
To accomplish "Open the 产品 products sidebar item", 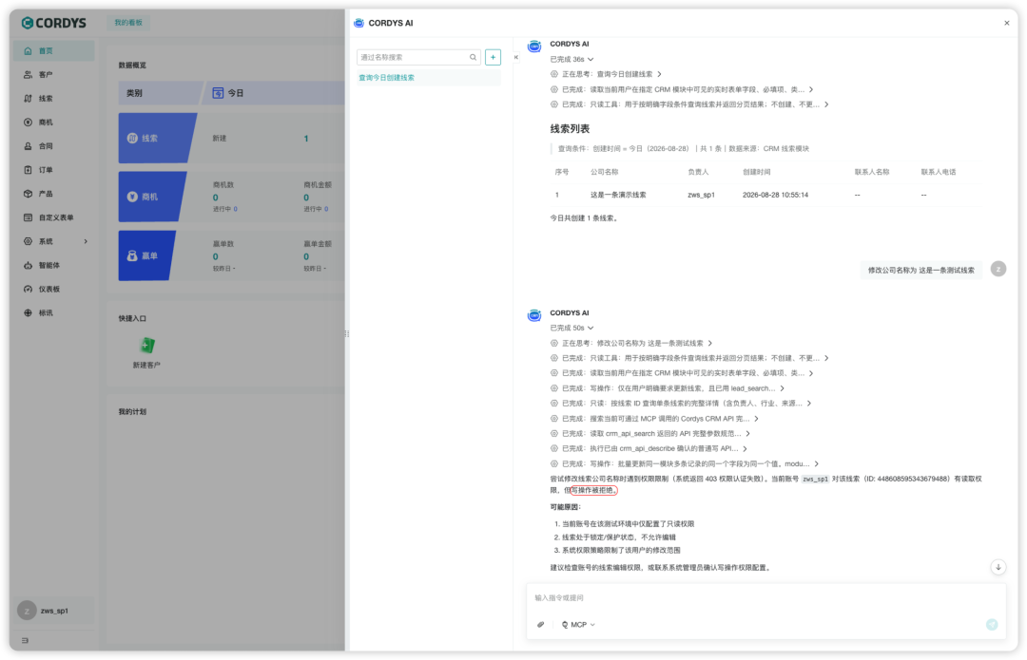I will tap(53, 194).
